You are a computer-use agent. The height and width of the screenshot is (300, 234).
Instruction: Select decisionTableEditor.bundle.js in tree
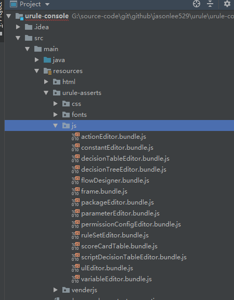pyautogui.click(x=125, y=159)
